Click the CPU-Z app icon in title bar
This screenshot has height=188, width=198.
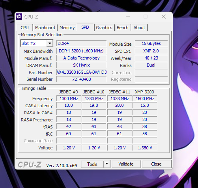19,17
